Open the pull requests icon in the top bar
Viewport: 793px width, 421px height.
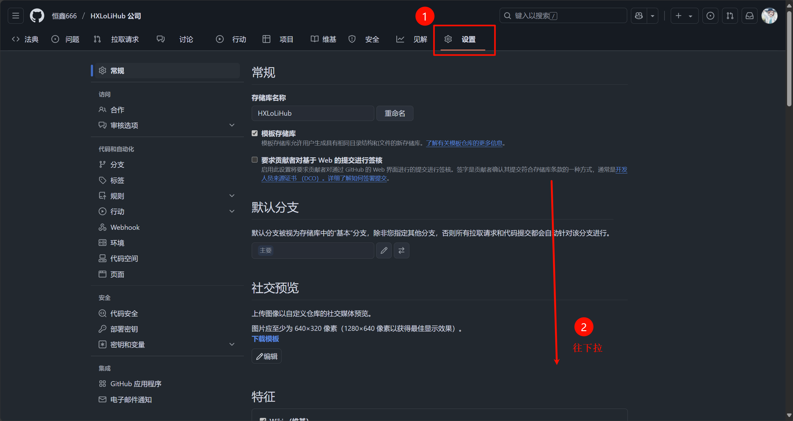point(730,16)
